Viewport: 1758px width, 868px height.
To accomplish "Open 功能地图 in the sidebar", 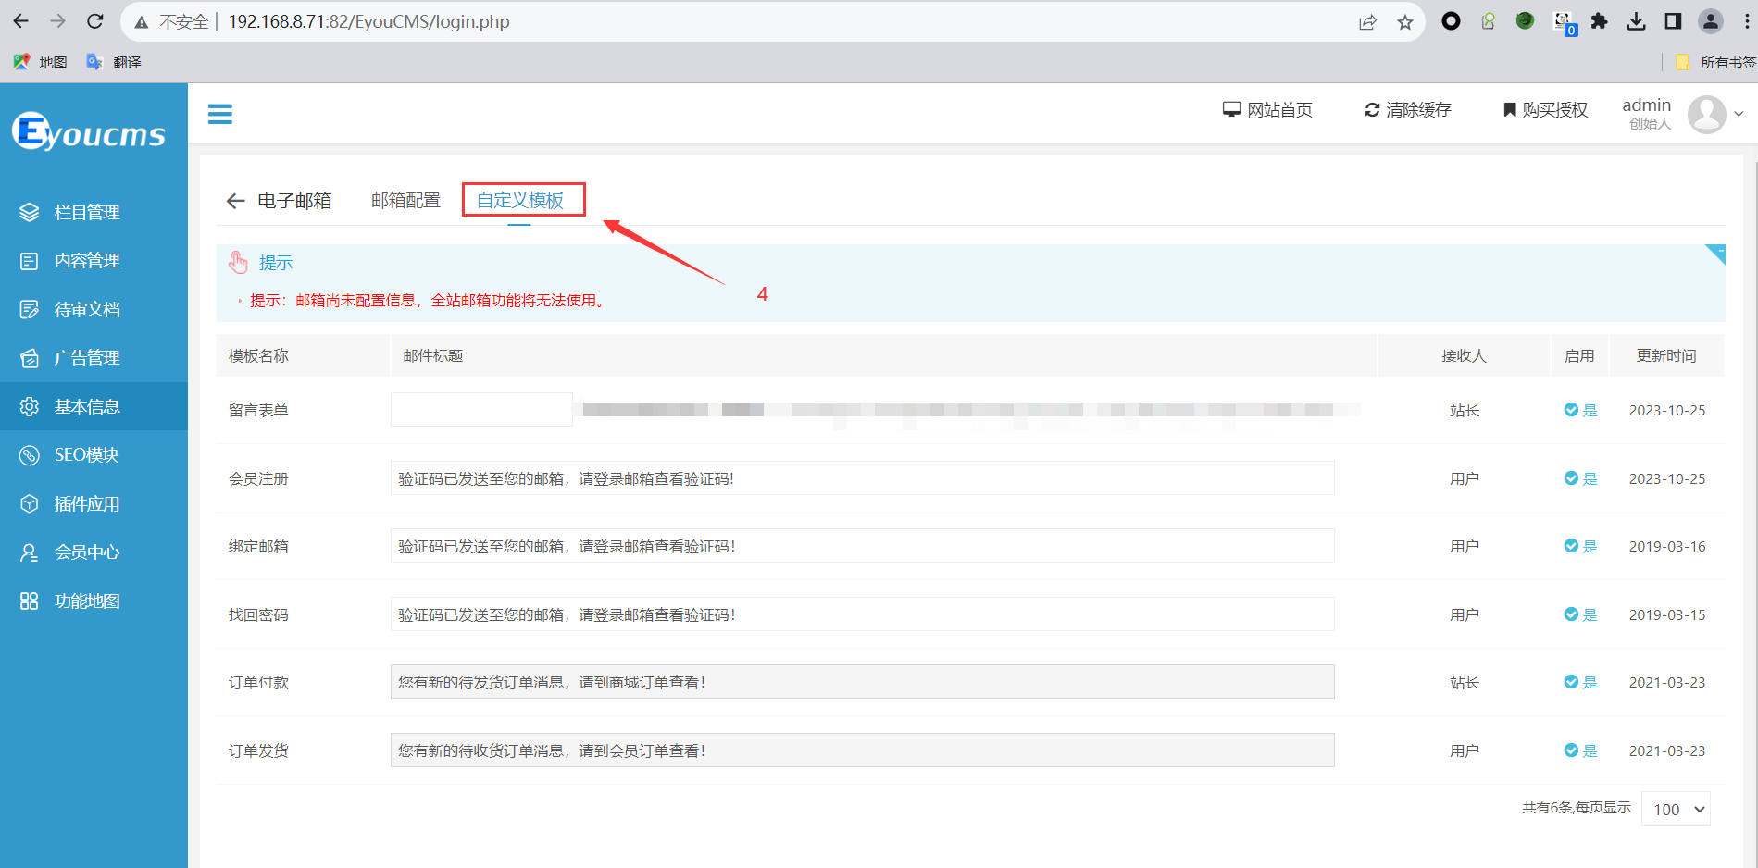I will pyautogui.click(x=94, y=601).
